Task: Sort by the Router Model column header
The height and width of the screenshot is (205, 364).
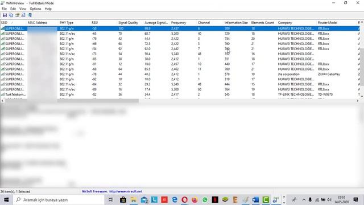Action: [x=337, y=23]
